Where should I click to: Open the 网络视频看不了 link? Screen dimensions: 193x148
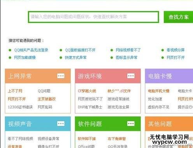[128, 50]
